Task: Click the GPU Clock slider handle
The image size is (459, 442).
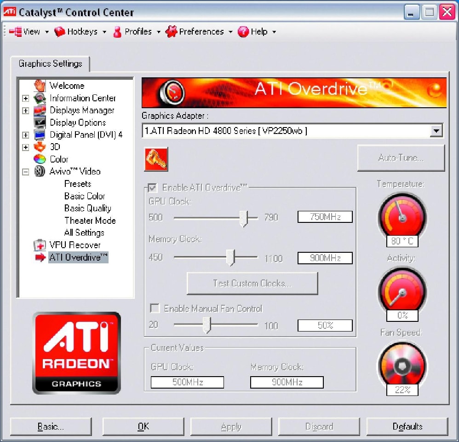Action: 244,218
